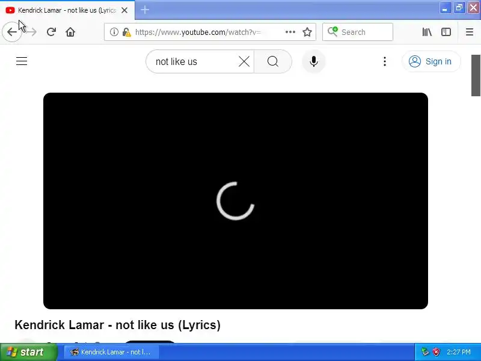Open a new tab with the plus button

point(145,10)
